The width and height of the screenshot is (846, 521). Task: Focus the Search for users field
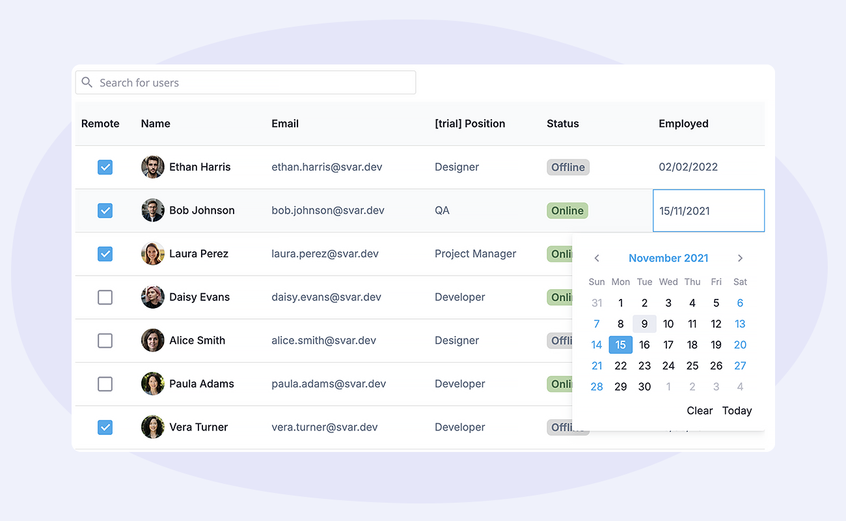pos(245,83)
